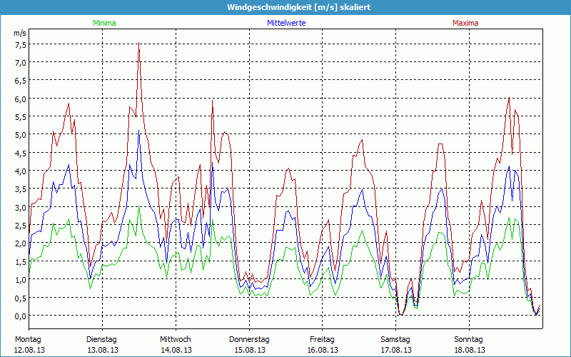Click the '6,5' y-axis value

point(21,81)
